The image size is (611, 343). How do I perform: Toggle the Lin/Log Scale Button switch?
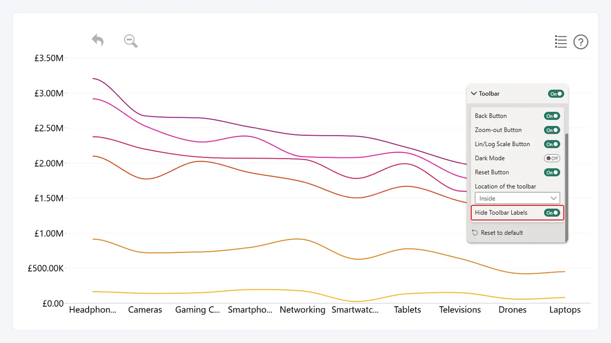tap(552, 144)
